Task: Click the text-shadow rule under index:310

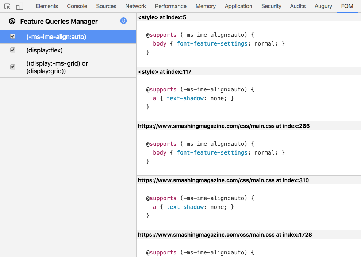Action: click(193, 207)
